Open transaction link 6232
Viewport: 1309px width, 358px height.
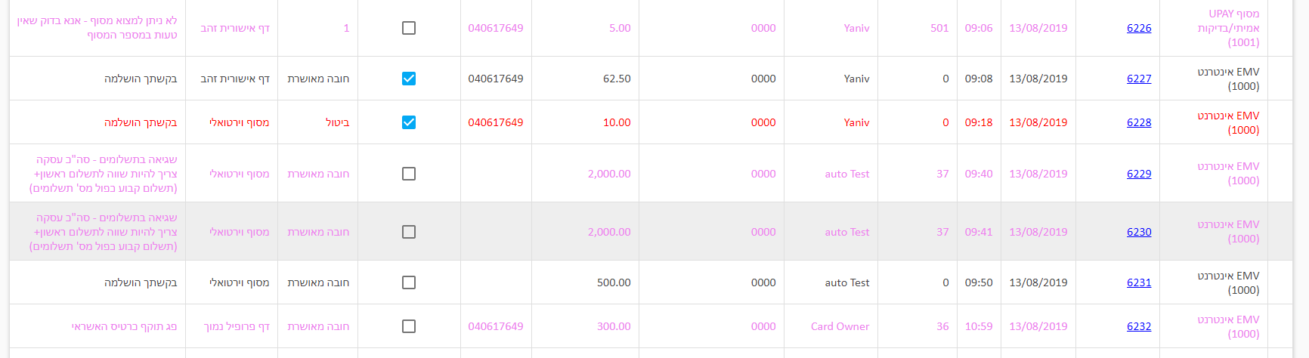point(1139,326)
